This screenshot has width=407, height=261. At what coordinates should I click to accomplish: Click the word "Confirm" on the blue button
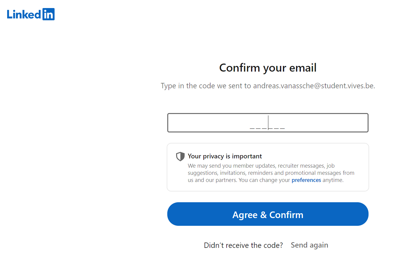click(x=286, y=215)
